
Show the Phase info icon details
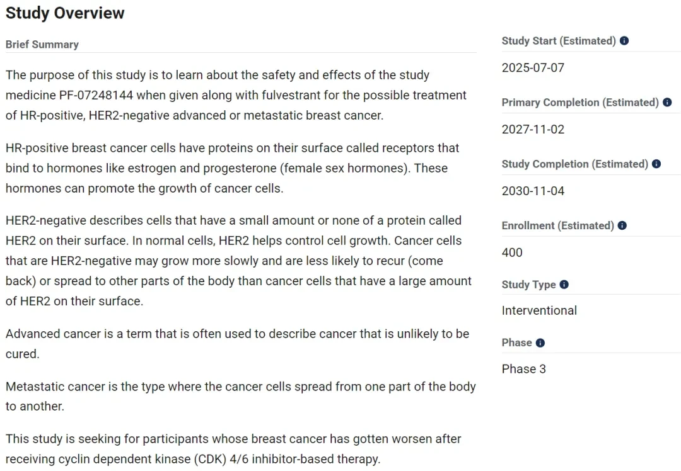click(x=540, y=343)
